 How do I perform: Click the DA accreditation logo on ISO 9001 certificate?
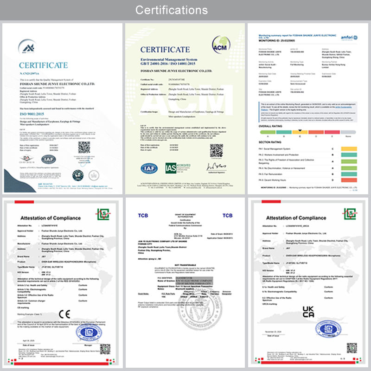point(27,159)
